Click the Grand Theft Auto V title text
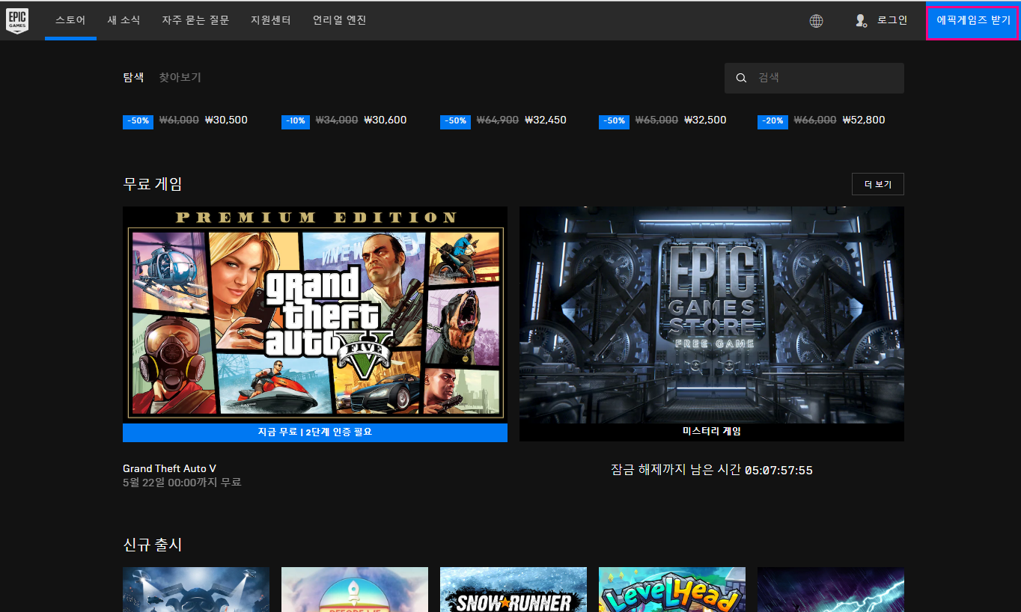The width and height of the screenshot is (1021, 612). 169,468
